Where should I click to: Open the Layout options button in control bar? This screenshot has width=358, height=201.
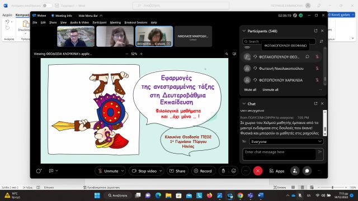(54, 171)
